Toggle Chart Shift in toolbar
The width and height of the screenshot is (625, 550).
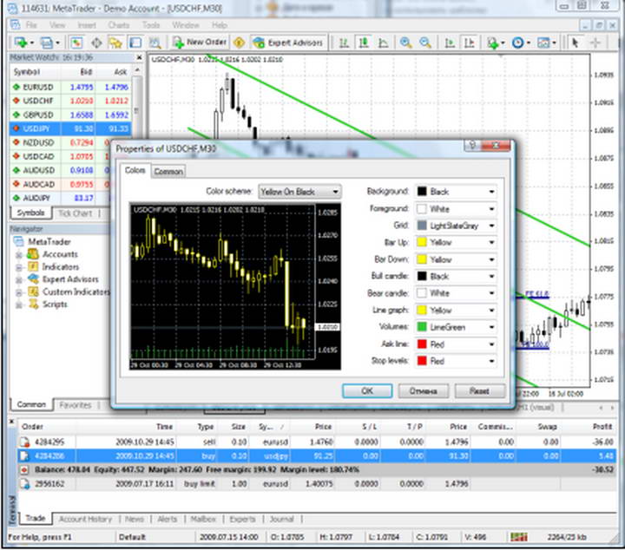click(x=469, y=42)
